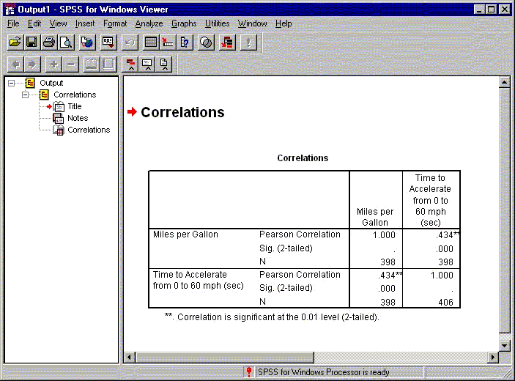
Task: Select the Notes item in the outline
Action: 78,118
